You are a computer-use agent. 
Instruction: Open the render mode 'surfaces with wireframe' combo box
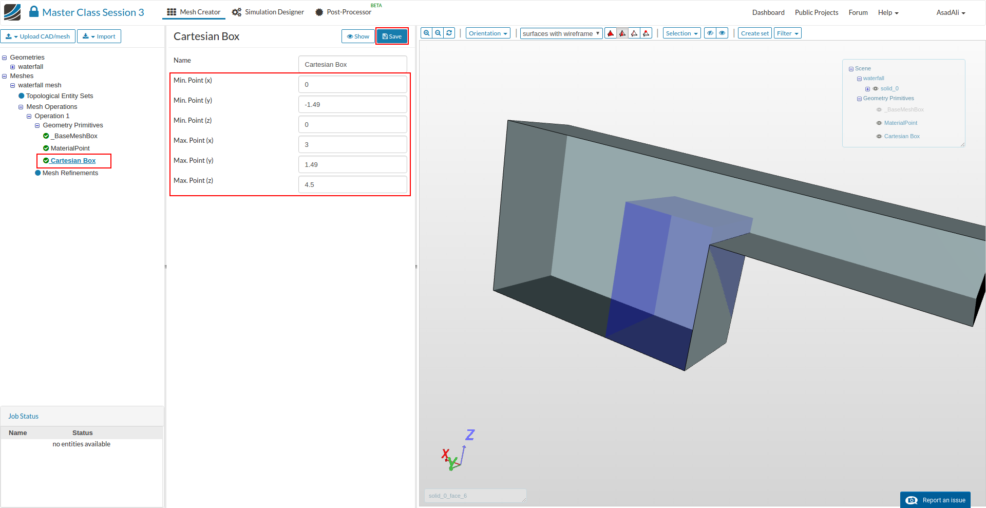(x=561, y=33)
